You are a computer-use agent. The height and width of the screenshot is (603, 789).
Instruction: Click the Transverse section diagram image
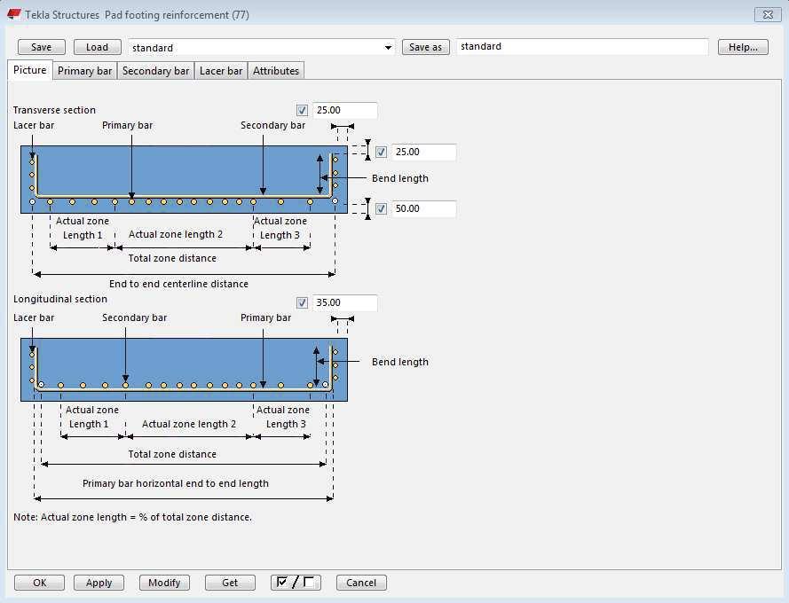(x=185, y=179)
